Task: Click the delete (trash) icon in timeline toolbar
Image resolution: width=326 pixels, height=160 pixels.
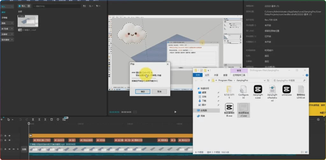Action: (x=52, y=119)
